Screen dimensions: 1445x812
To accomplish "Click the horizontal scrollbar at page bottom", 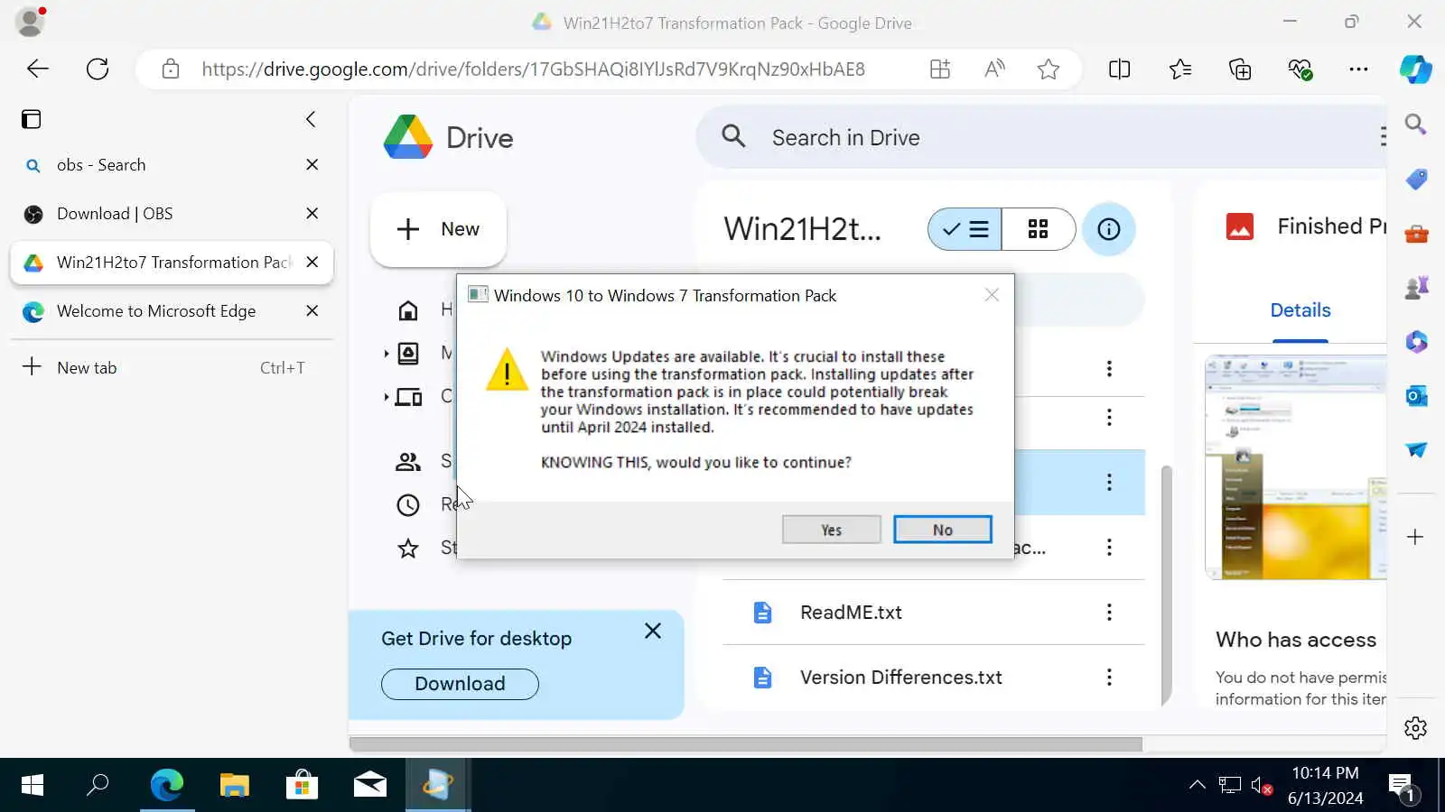I will pos(746,744).
